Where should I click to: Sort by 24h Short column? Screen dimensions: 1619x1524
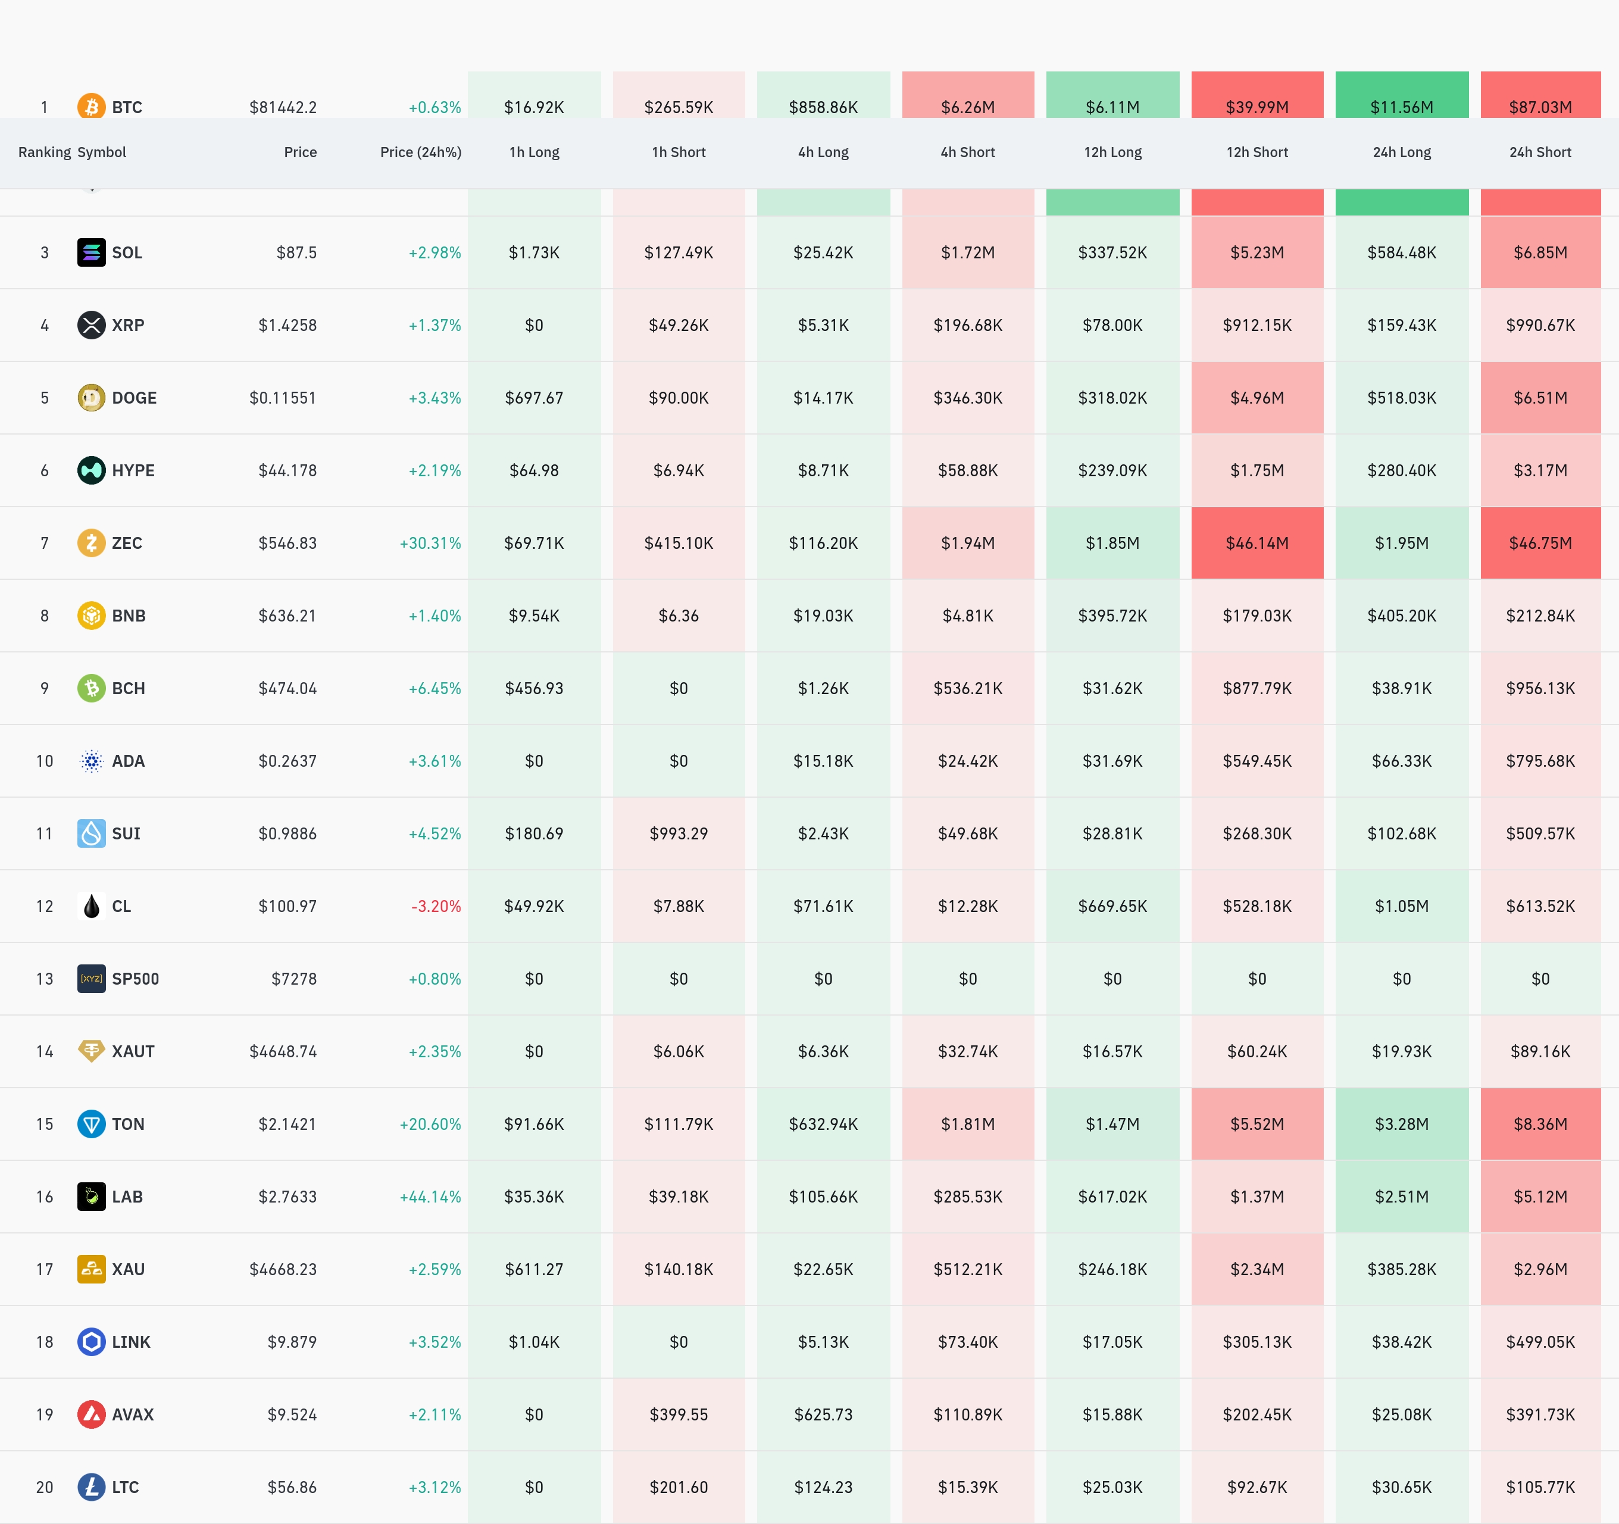tap(1541, 152)
